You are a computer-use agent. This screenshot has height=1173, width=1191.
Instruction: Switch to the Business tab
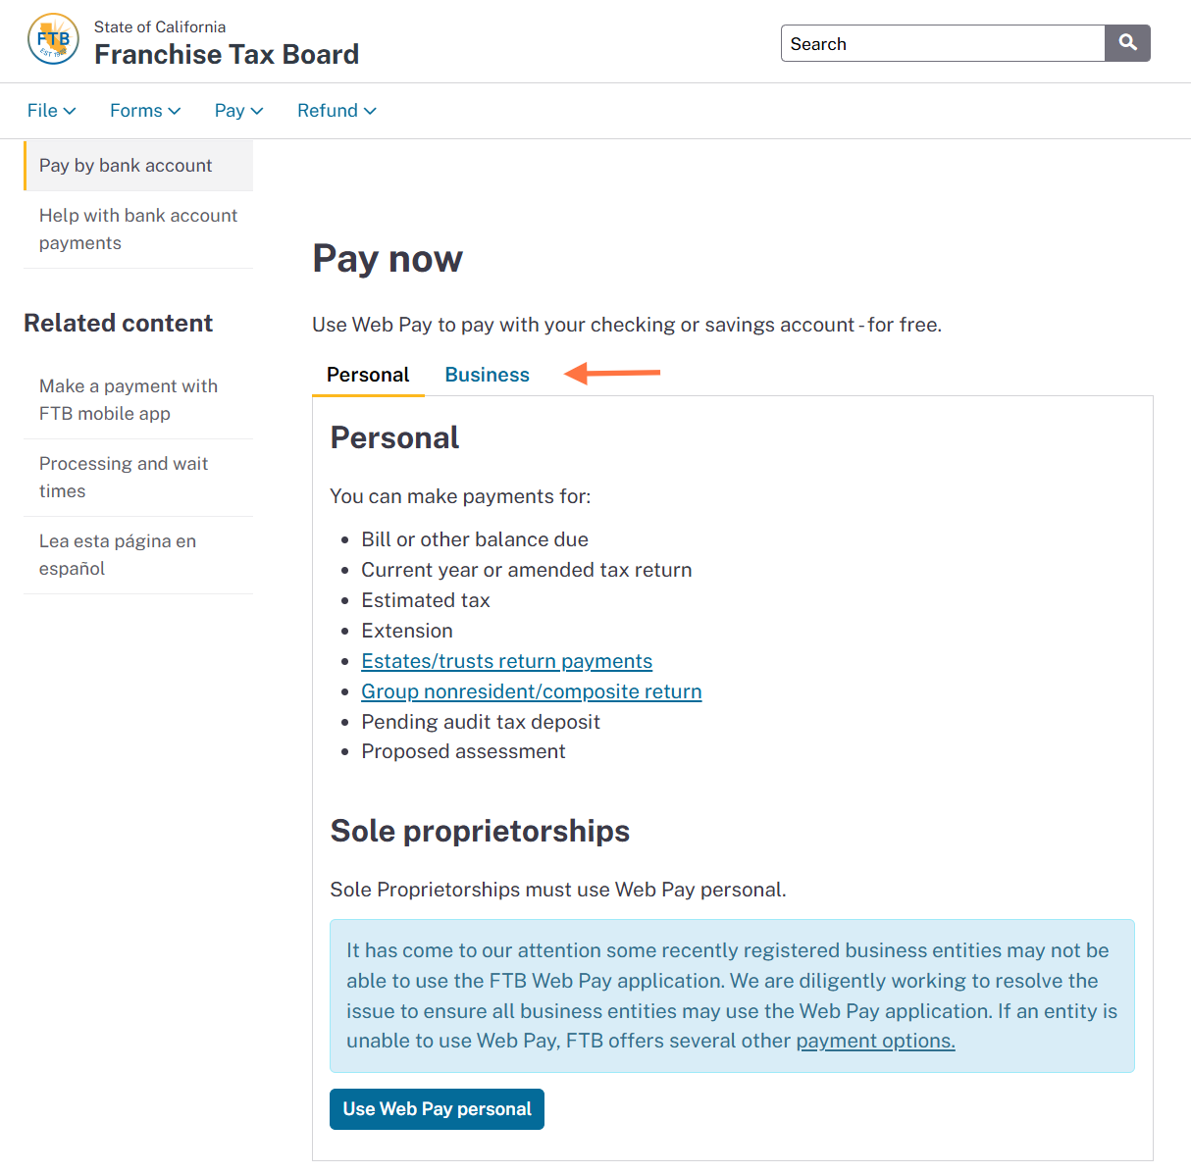pos(487,375)
